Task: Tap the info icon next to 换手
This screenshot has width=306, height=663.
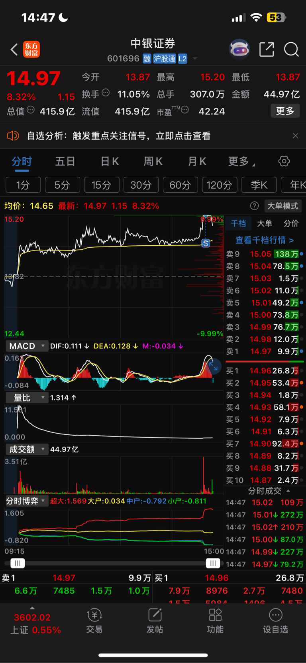Action: pos(106,93)
